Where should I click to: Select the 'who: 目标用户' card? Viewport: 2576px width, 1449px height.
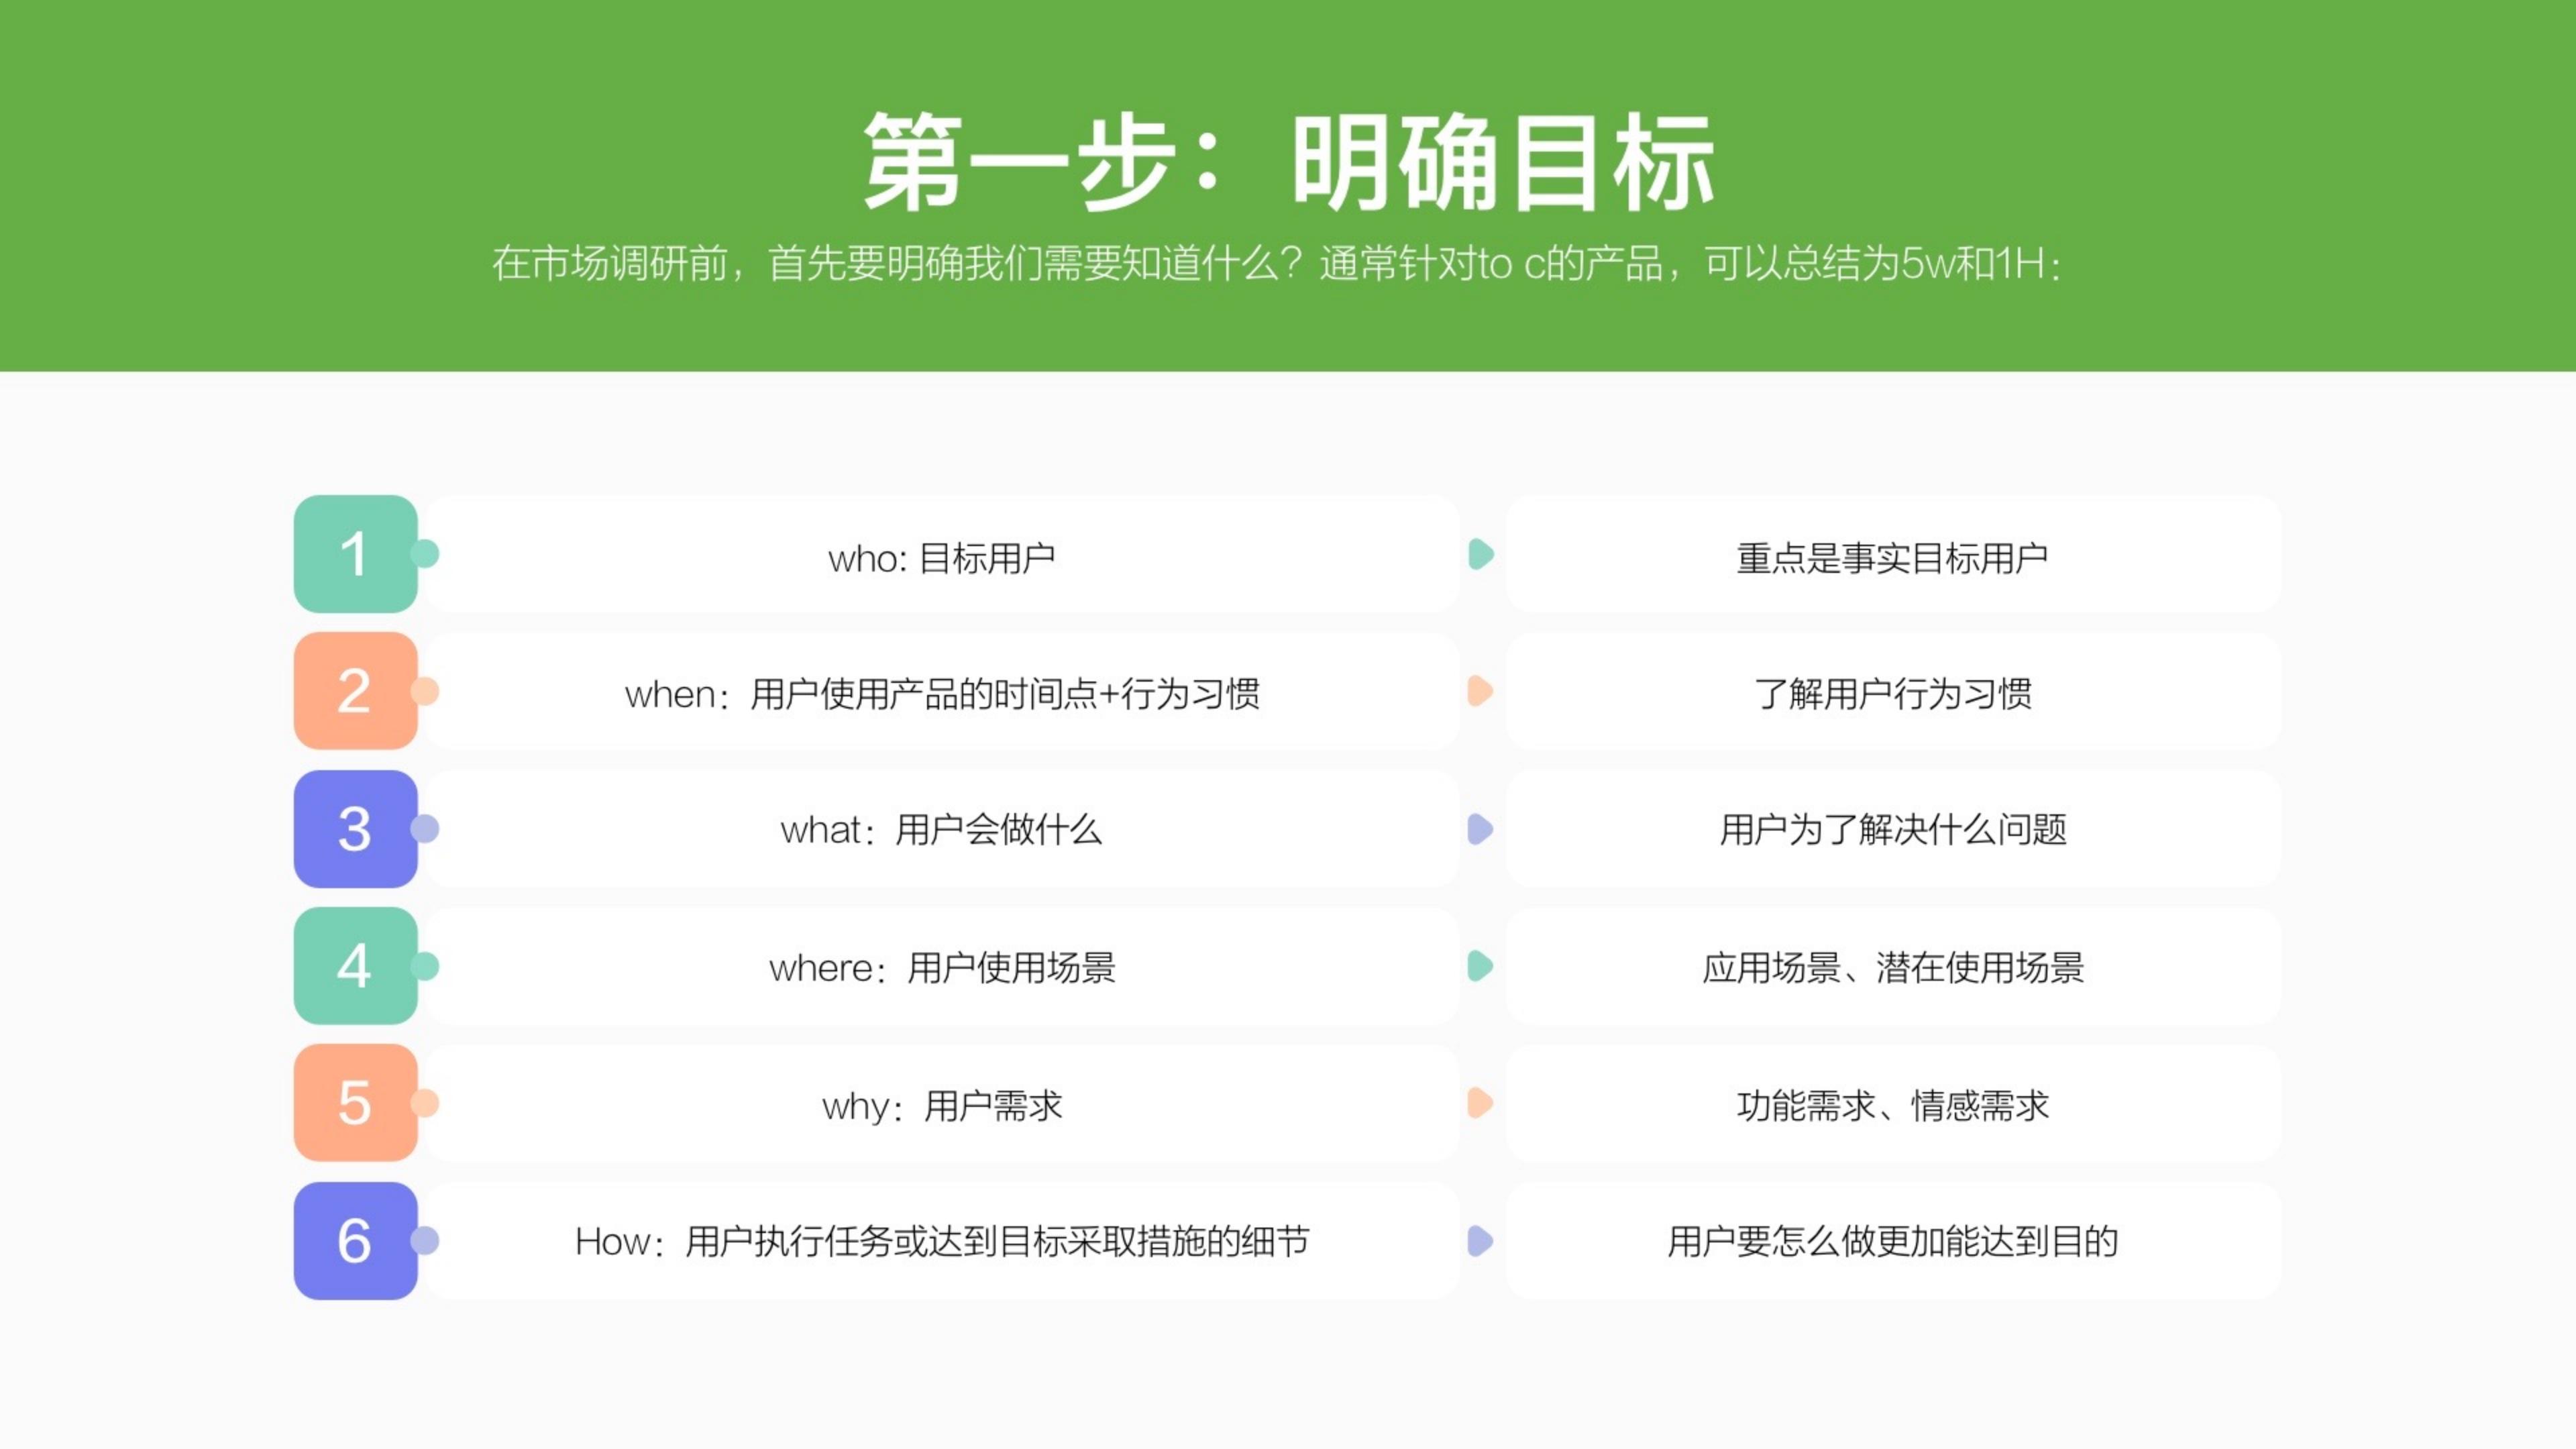tap(942, 554)
